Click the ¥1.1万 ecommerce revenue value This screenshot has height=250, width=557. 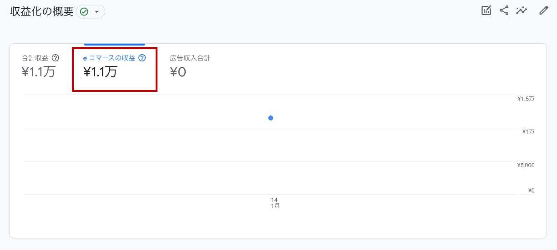point(100,72)
